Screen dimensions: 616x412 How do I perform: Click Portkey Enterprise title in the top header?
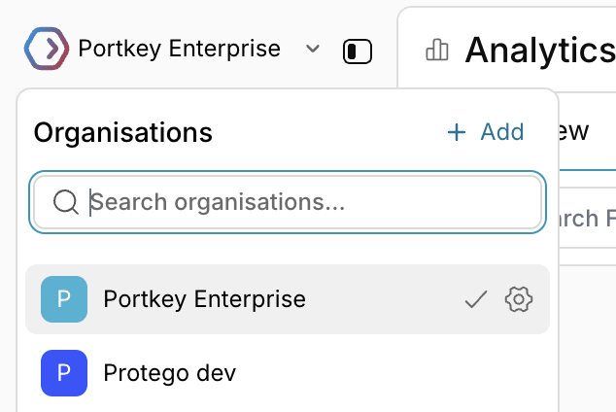[x=179, y=49]
